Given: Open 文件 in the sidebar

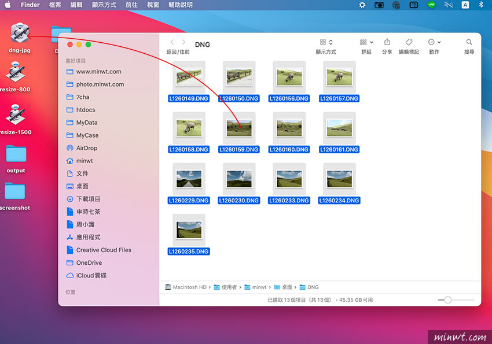Looking at the screenshot, I should pyautogui.click(x=78, y=173).
